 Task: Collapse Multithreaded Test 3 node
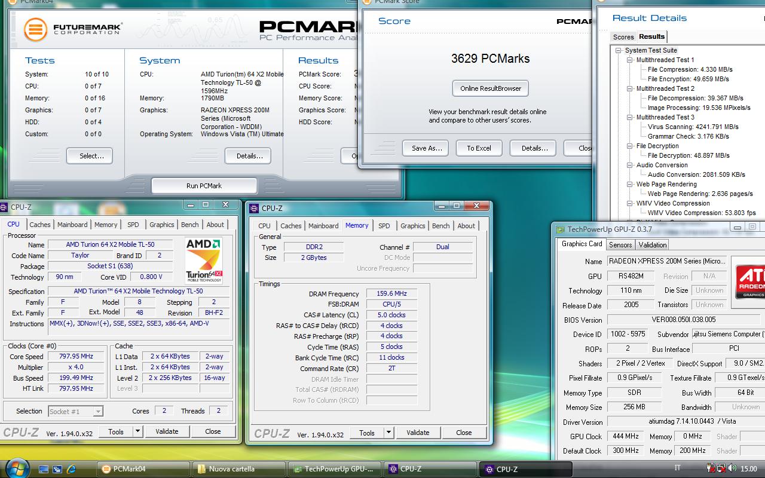630,118
